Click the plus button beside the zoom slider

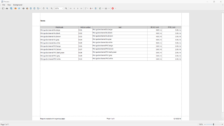point(222,124)
